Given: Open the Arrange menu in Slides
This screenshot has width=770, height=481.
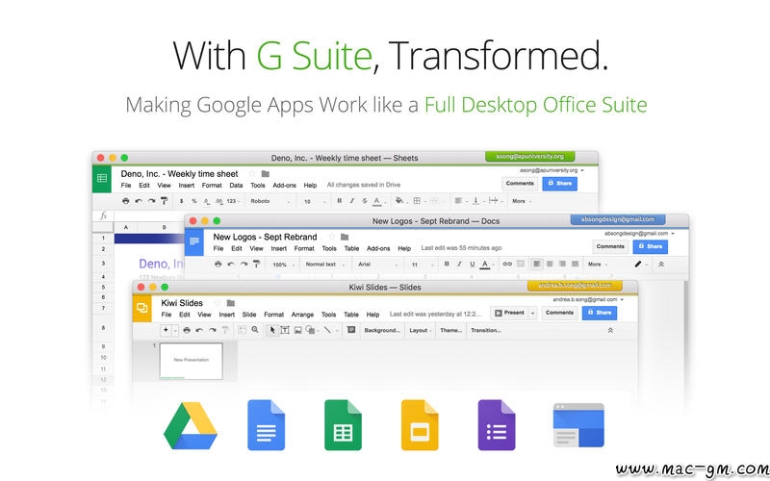Looking at the screenshot, I should (302, 315).
